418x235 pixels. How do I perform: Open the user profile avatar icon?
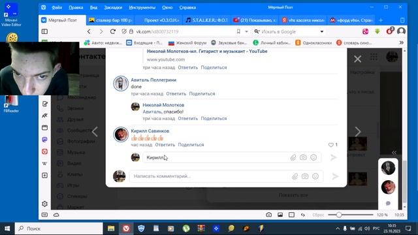coord(401,31)
